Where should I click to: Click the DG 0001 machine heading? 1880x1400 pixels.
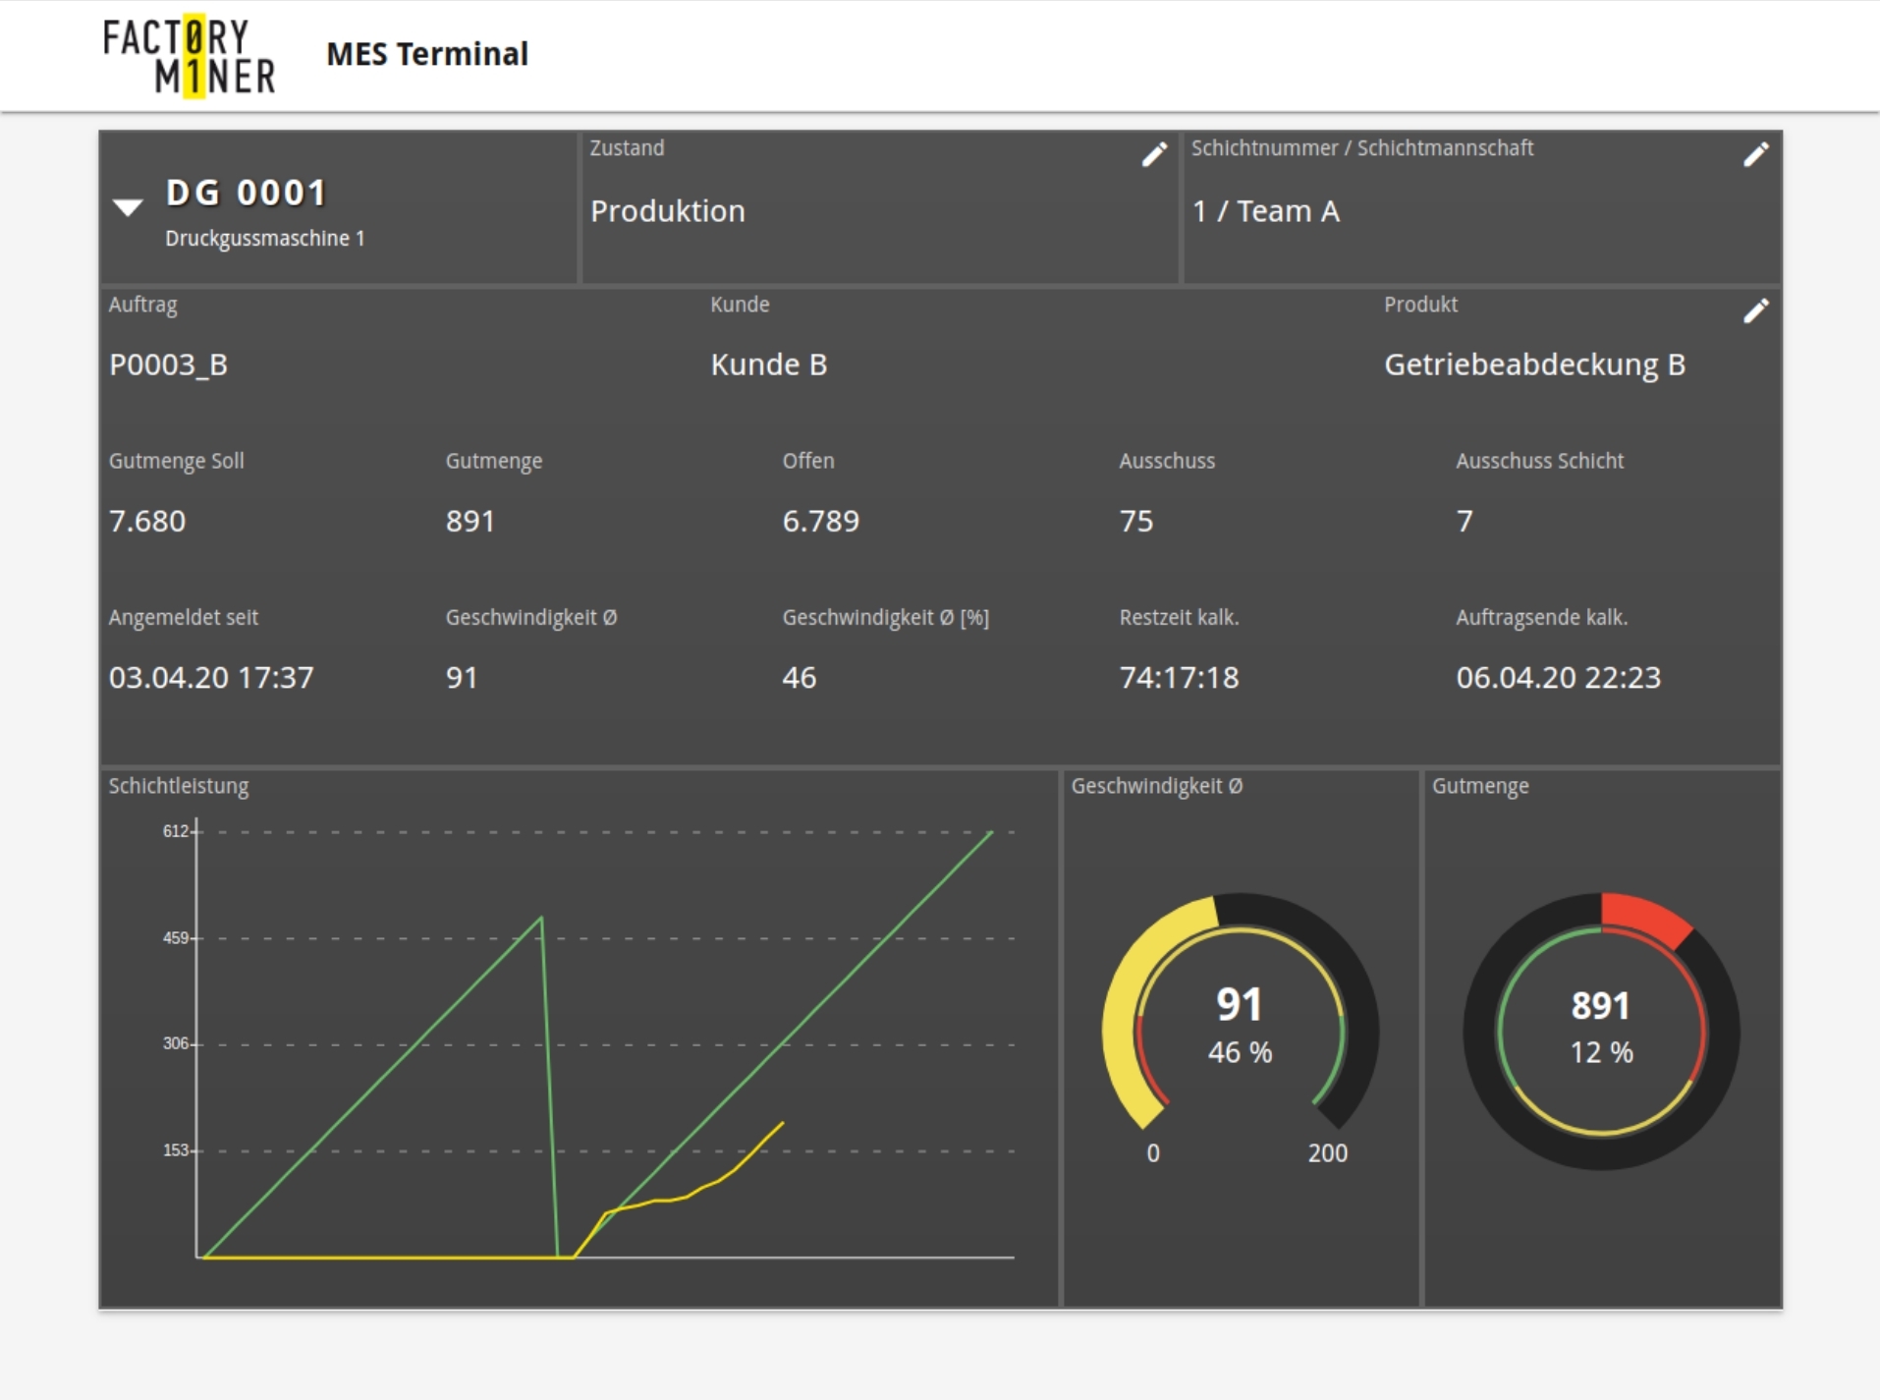246,193
